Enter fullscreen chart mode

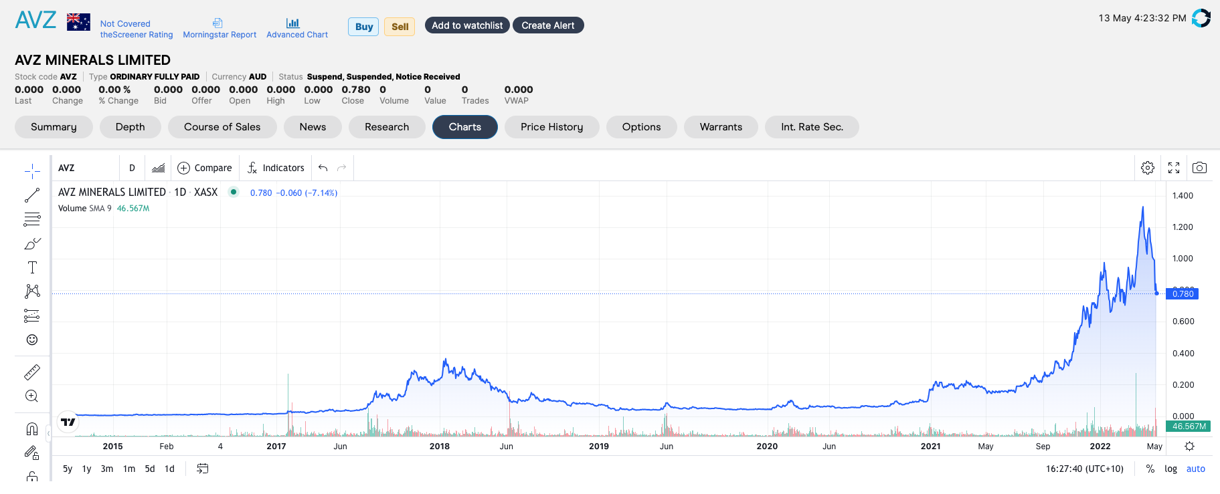click(1174, 168)
